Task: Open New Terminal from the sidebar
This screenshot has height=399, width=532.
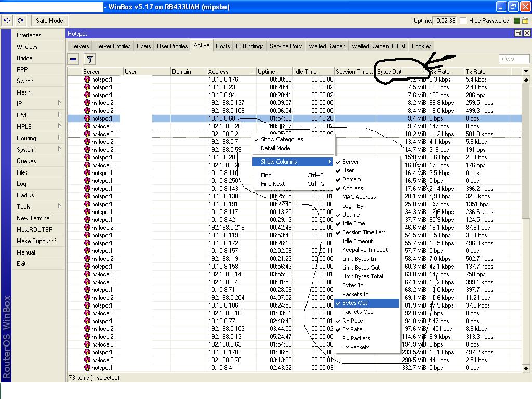Action: [x=34, y=218]
